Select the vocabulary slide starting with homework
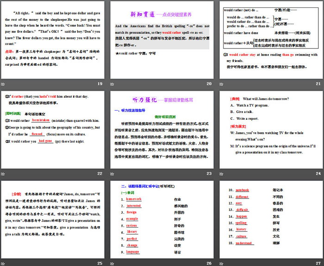324x266 pixels. tap(162, 219)
